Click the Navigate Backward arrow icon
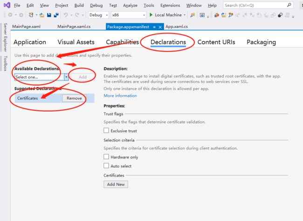 click(10, 15)
